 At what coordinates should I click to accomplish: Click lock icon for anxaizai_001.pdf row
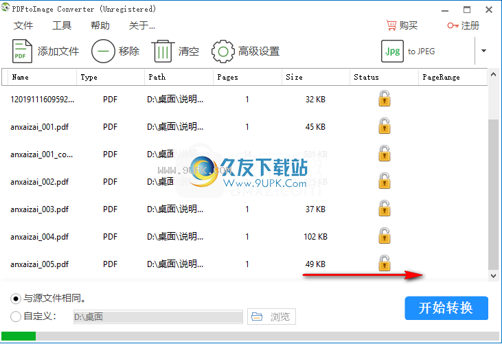point(384,126)
